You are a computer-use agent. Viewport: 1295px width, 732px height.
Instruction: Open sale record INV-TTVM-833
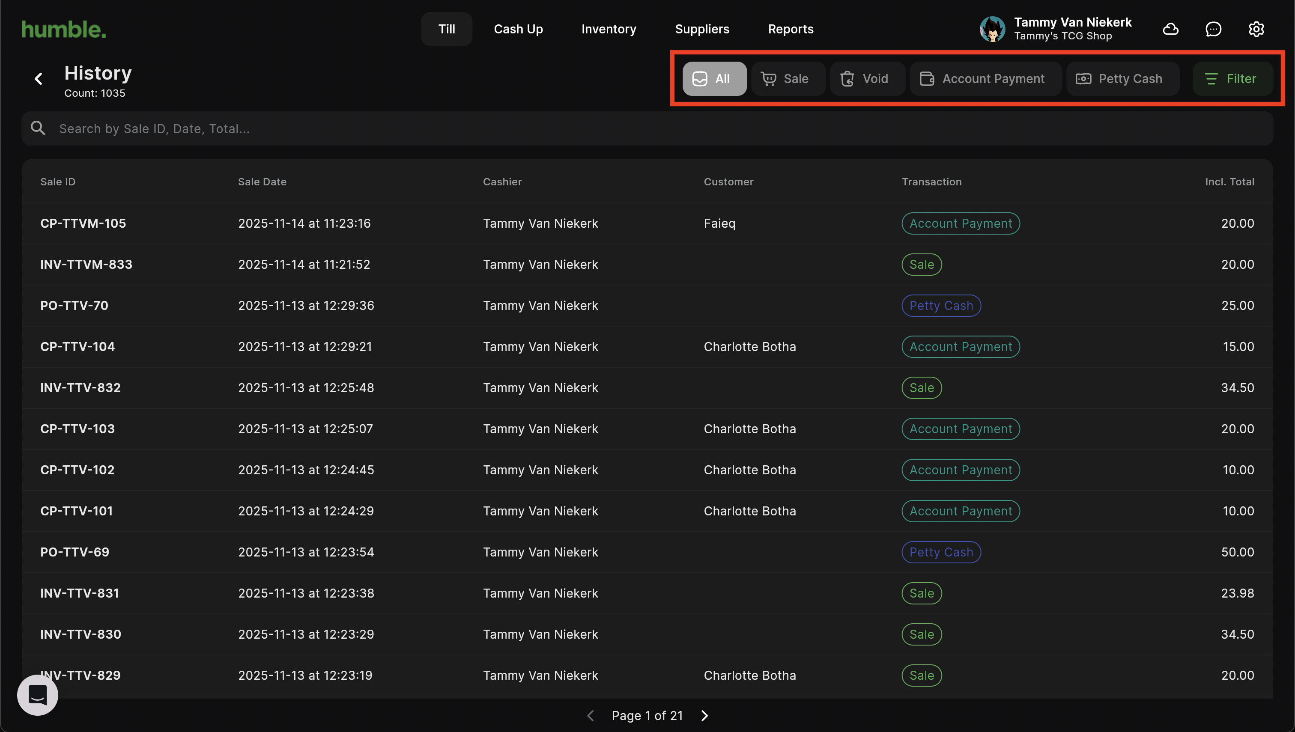tap(86, 265)
